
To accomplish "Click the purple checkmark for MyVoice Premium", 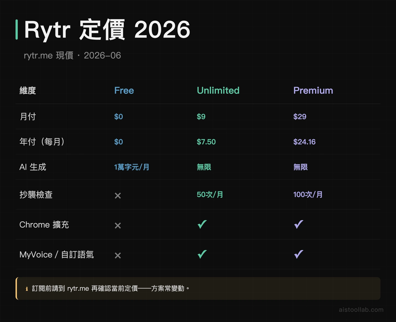I will (299, 254).
